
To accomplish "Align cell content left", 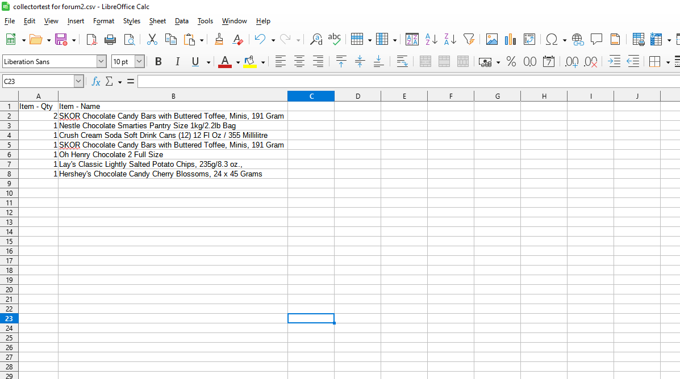I will coord(281,61).
